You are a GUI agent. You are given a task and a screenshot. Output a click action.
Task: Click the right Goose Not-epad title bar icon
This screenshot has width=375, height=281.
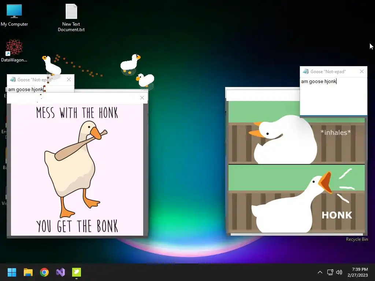305,71
